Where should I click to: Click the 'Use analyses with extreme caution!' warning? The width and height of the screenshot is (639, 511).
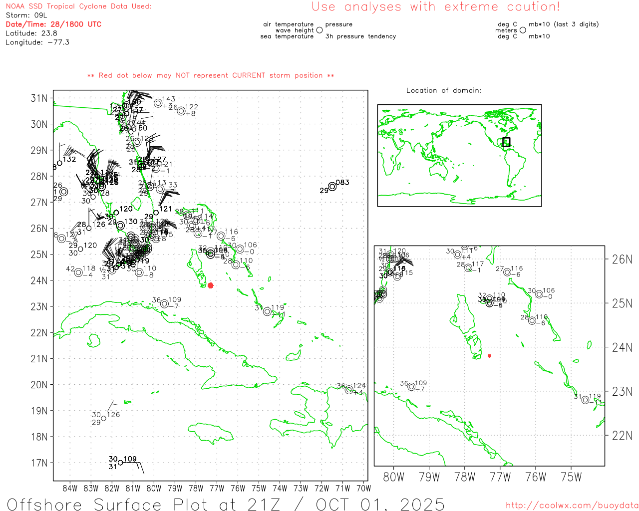point(436,7)
